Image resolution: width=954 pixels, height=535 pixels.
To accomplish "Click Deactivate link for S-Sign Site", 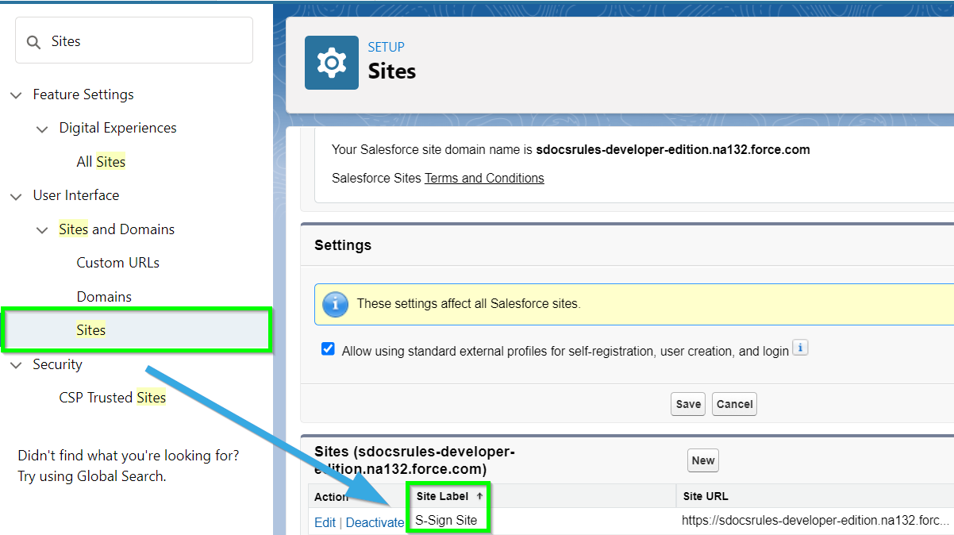I will pos(375,522).
